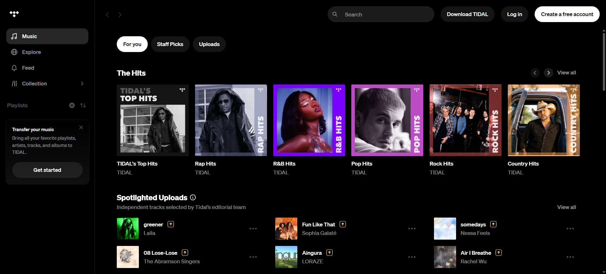Open the Feed notifications page

(x=28, y=68)
